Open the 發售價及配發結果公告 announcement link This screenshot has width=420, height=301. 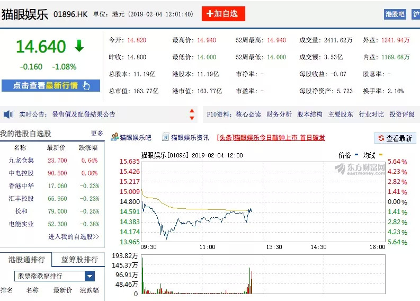[x=84, y=114]
